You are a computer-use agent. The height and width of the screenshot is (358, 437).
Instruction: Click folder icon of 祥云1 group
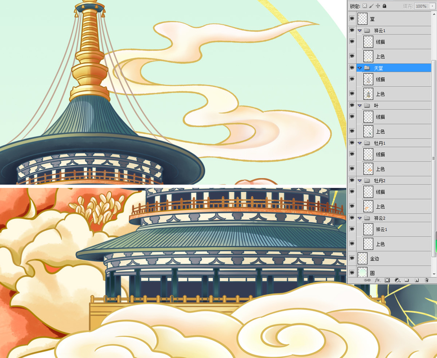367,31
